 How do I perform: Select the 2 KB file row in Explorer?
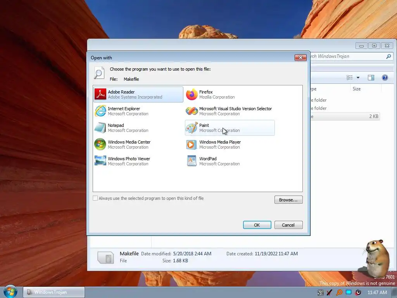(345, 116)
